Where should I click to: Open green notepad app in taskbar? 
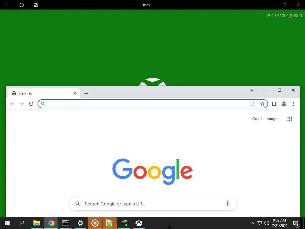pos(110,223)
